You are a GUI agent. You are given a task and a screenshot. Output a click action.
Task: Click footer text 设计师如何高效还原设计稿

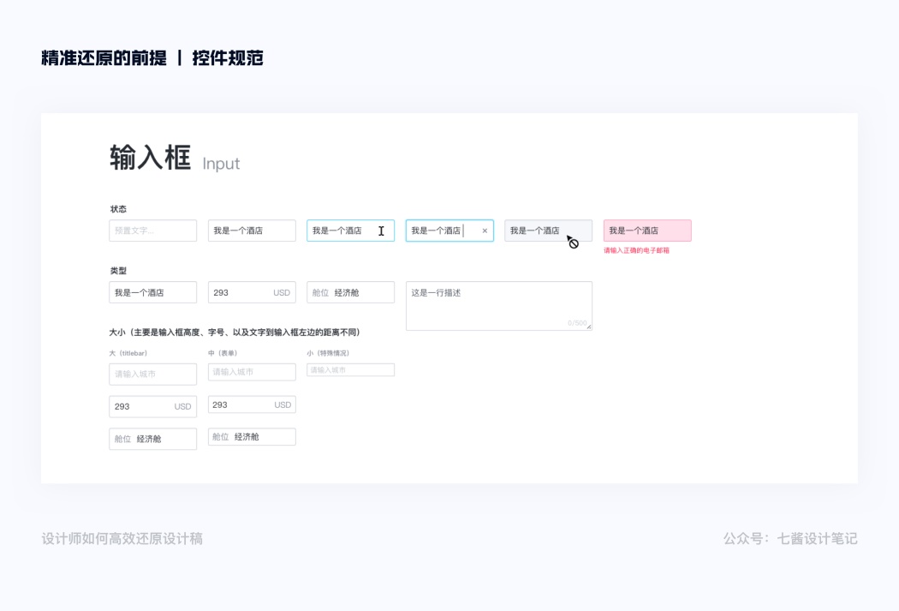tap(122, 539)
